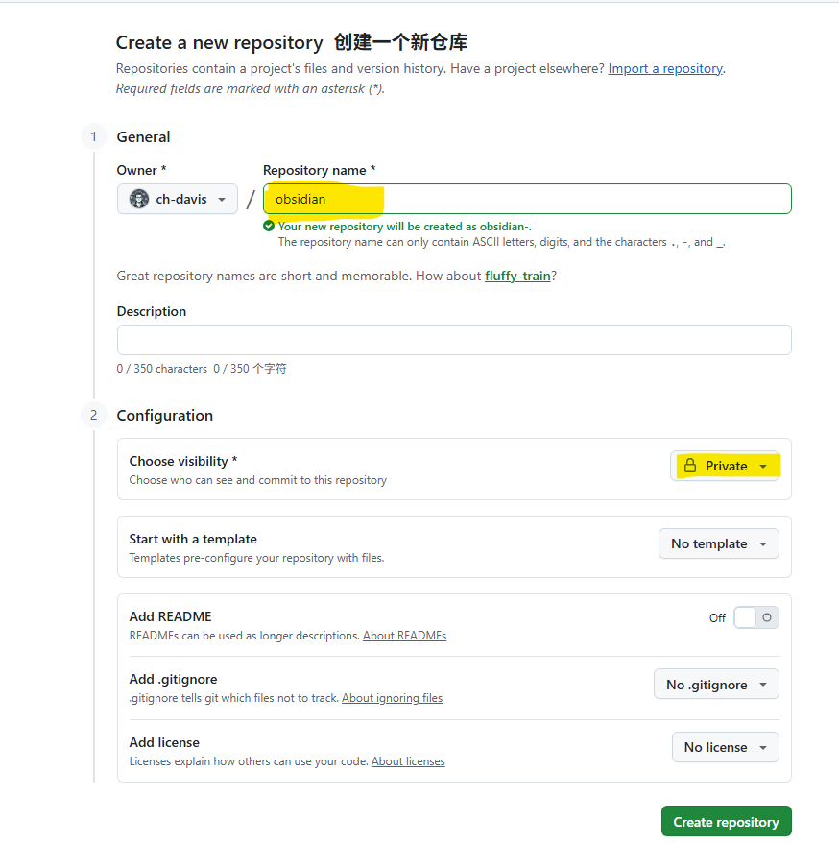
Task: Expand the No .gitignore dropdown
Action: (x=716, y=685)
